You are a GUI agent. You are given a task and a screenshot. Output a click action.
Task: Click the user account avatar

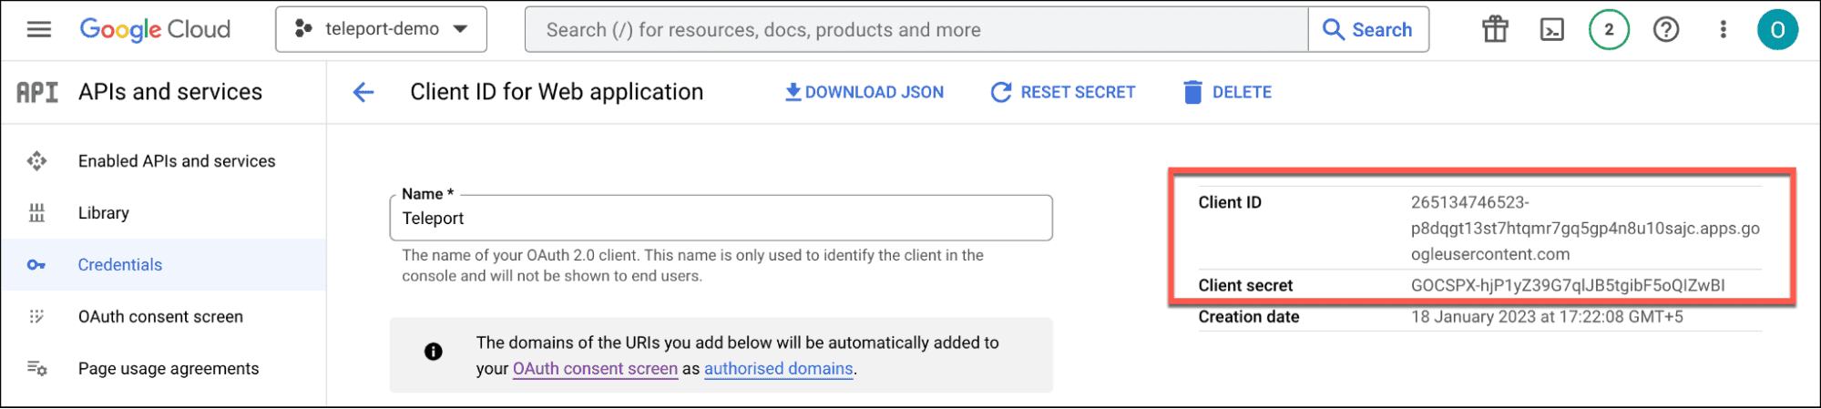tap(1776, 30)
